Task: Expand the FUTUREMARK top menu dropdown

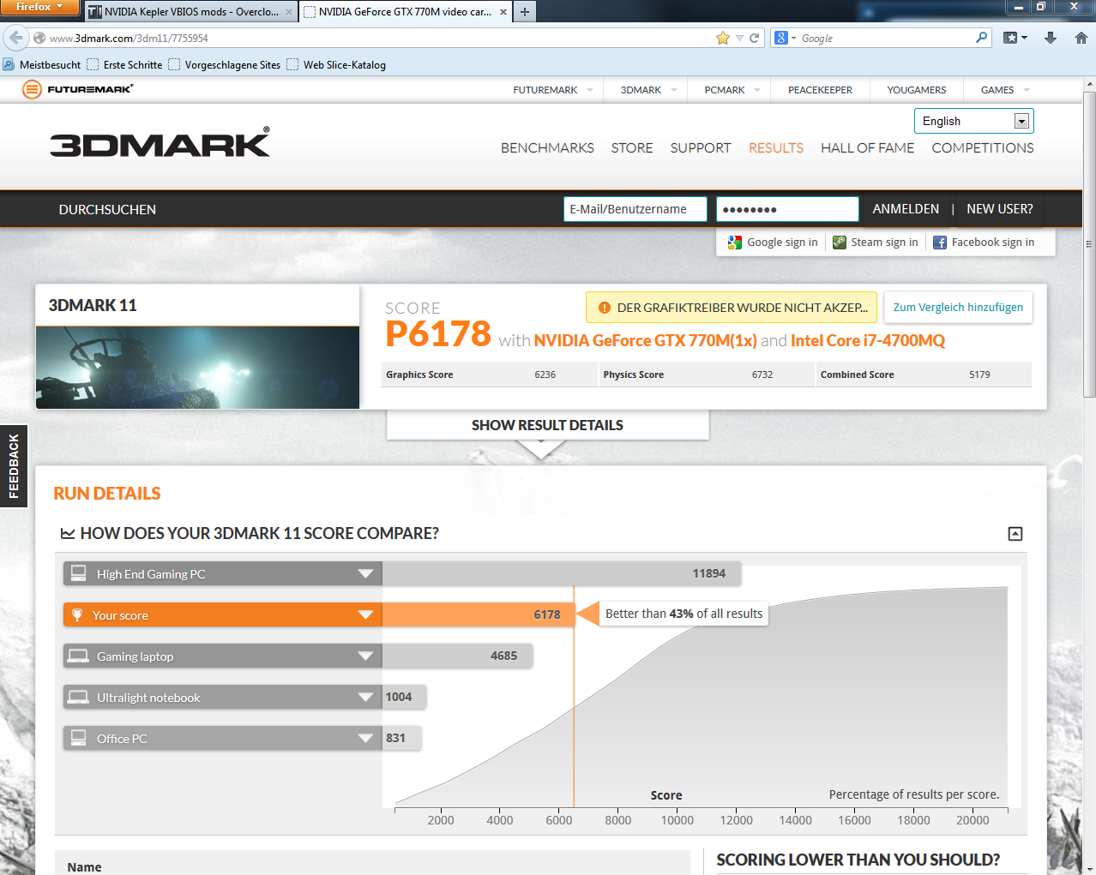Action: pos(590,90)
